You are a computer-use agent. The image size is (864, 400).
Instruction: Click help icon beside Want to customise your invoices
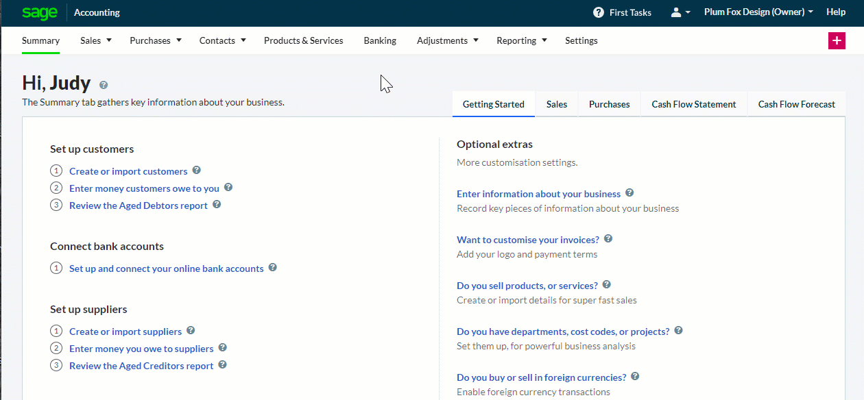608,239
